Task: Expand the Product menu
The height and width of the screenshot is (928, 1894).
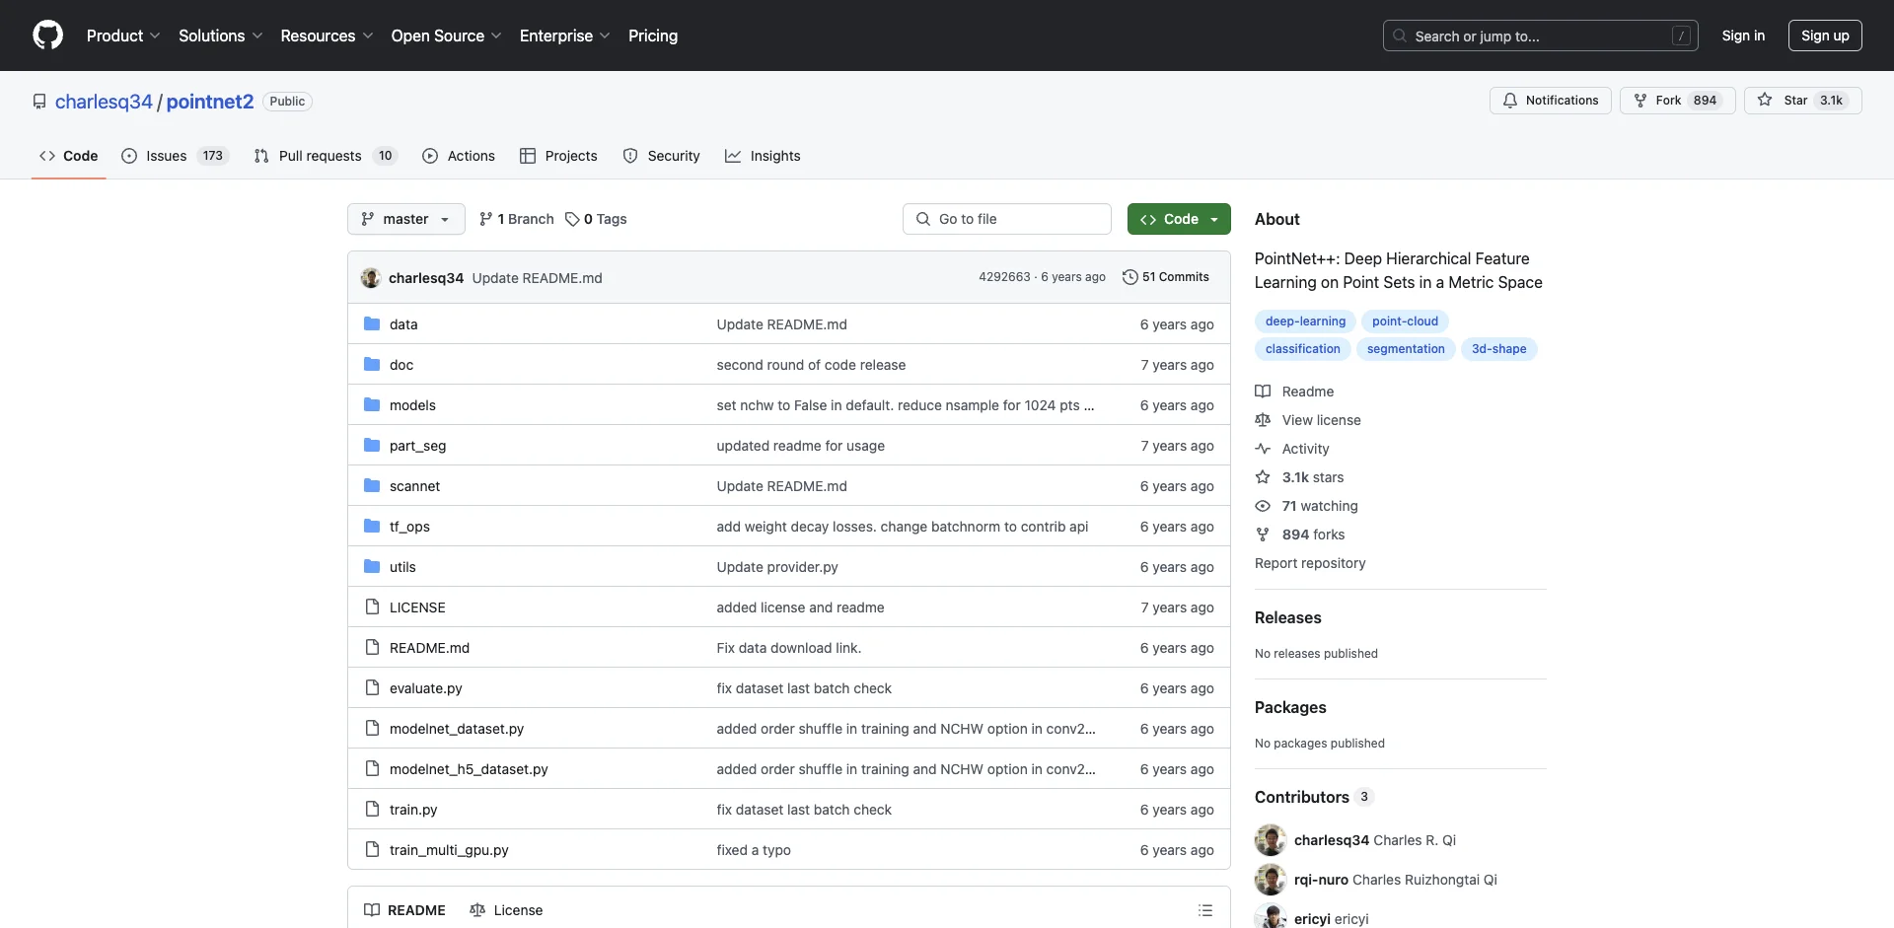Action: point(123,36)
